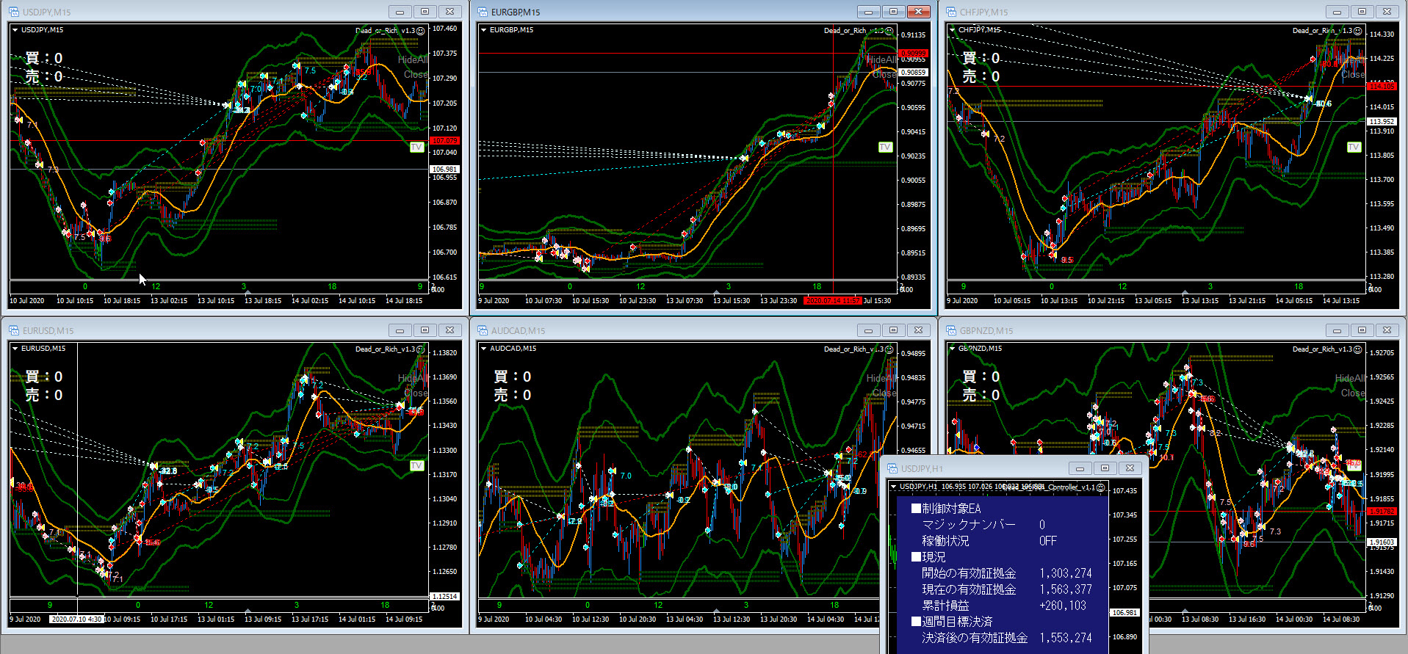Click the 0.90859 price label on EURGBP

click(914, 72)
